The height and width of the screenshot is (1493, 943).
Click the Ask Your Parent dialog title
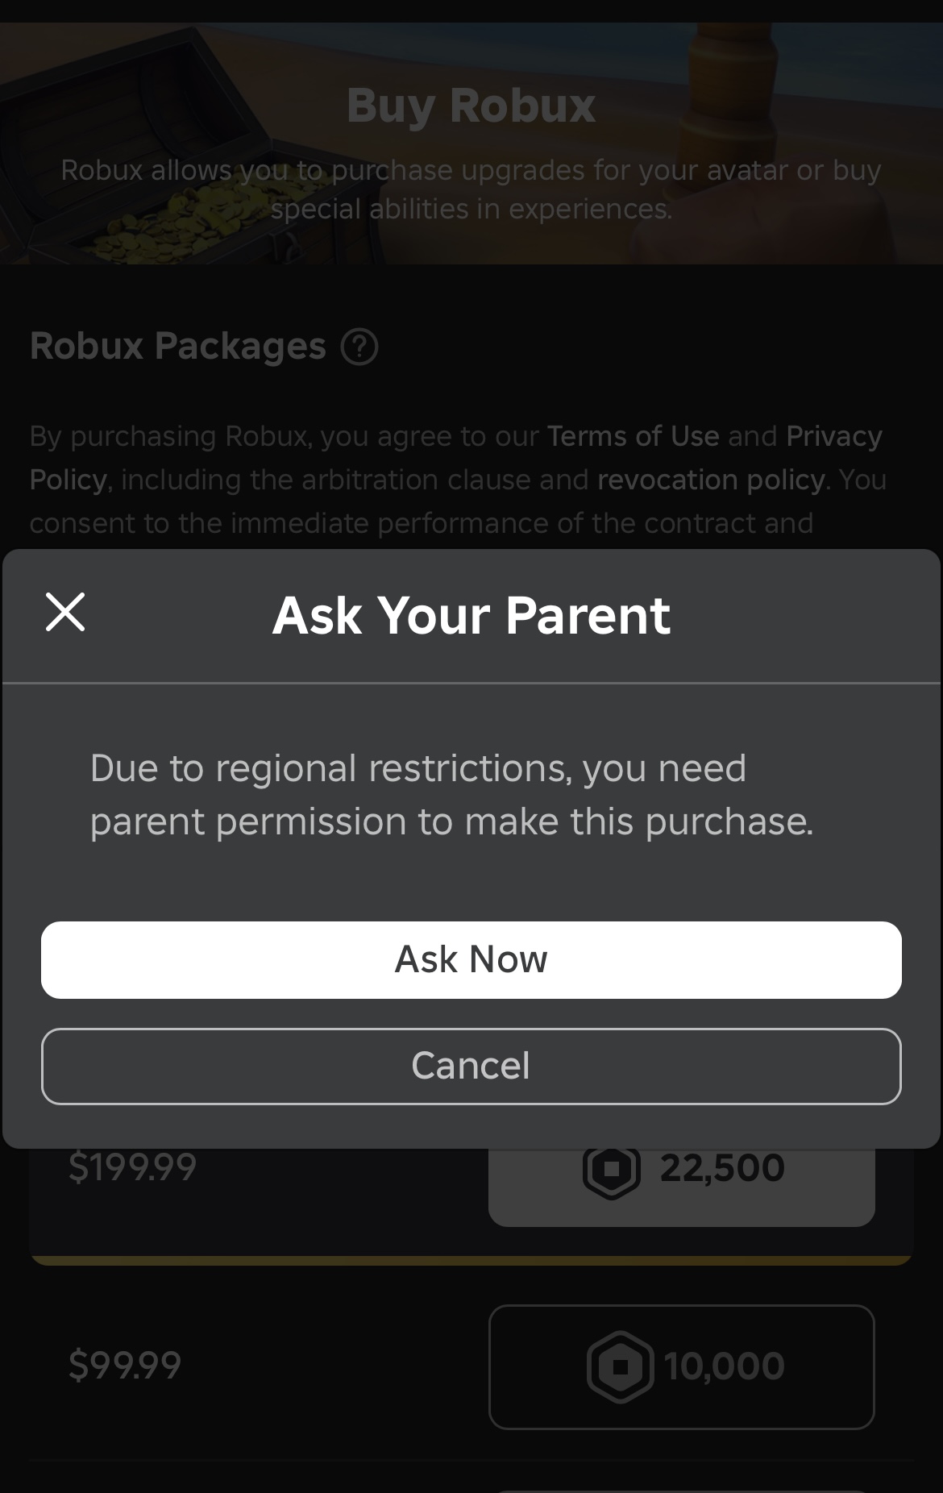click(471, 614)
